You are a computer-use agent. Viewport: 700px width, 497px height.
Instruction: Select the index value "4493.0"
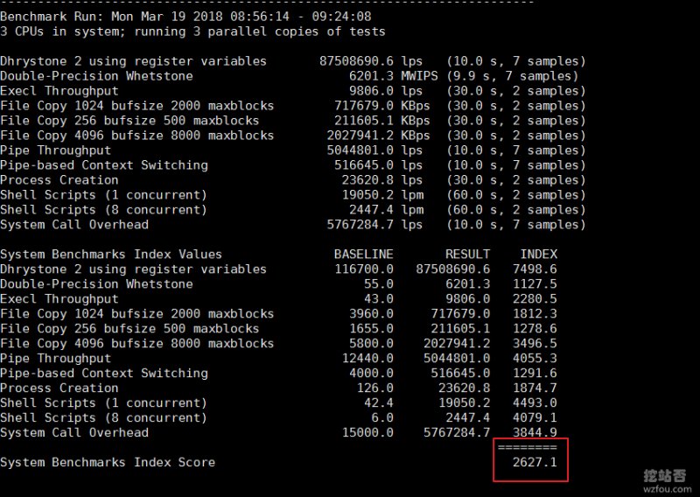pyautogui.click(x=535, y=402)
